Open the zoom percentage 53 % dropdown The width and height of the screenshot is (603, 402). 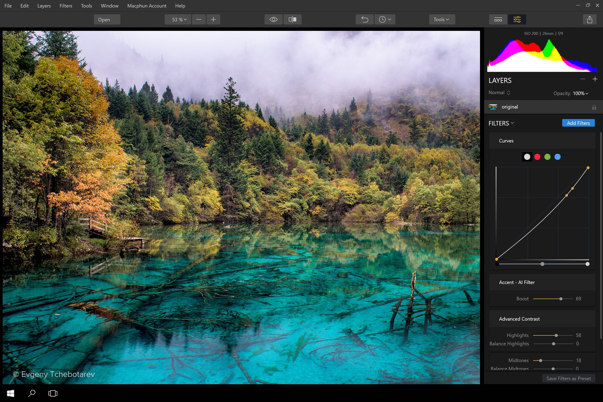click(178, 20)
